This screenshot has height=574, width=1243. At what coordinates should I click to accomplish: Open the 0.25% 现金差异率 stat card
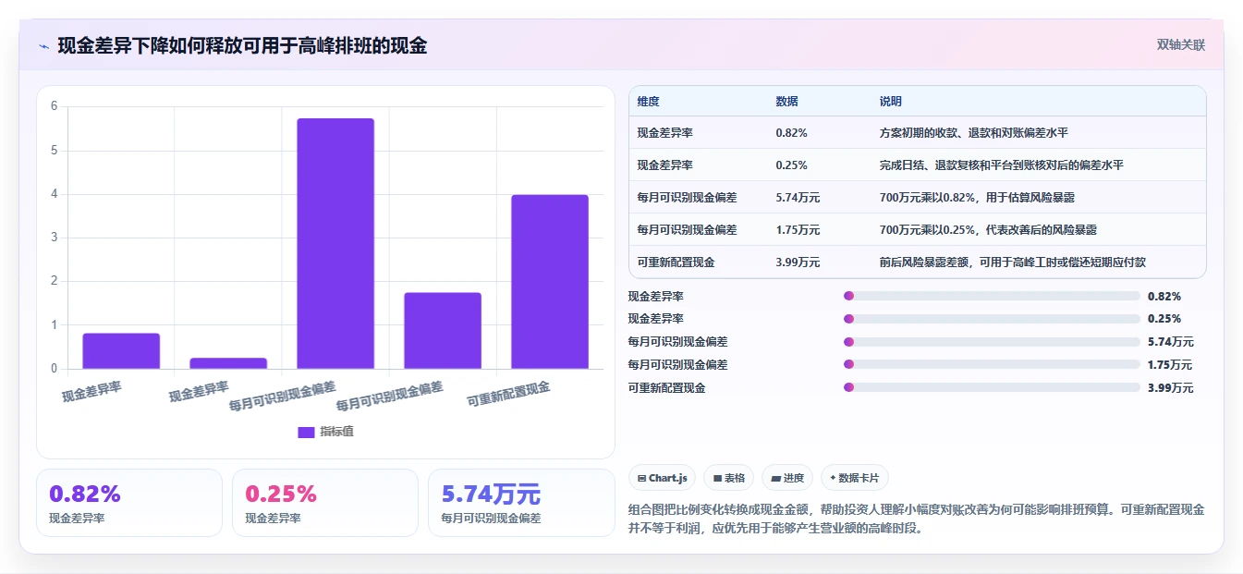[x=325, y=503]
